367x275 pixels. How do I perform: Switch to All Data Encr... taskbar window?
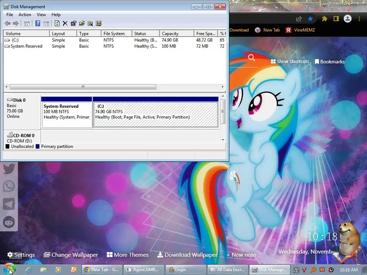[228, 270]
